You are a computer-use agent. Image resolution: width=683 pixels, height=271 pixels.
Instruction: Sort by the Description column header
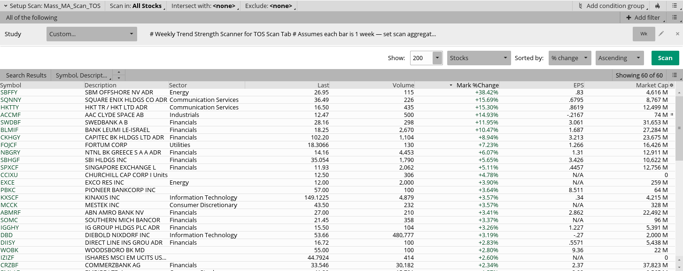(126, 85)
